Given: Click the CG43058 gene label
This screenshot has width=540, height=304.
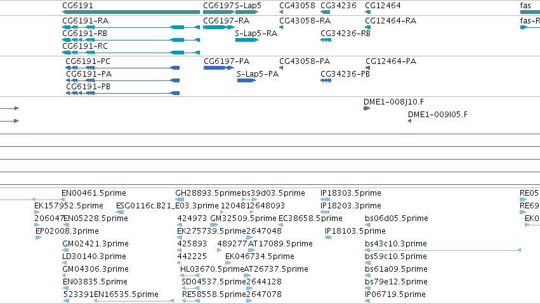Looking at the screenshot, I should pyautogui.click(x=297, y=6).
